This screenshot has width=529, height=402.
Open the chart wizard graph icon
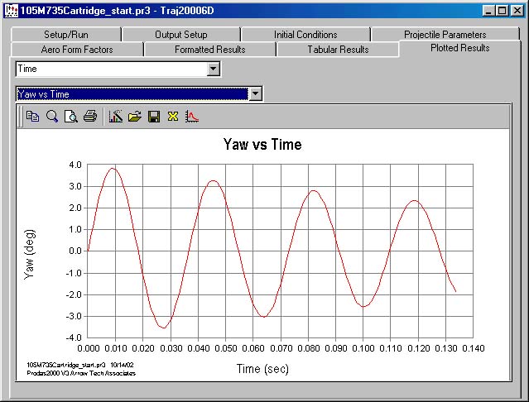116,117
